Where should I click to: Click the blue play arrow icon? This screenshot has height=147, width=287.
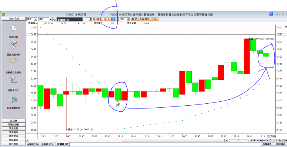point(267,140)
